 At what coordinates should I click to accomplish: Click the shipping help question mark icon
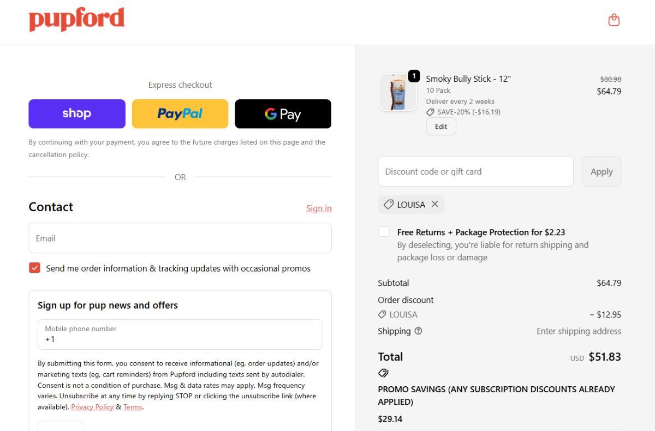[418, 331]
